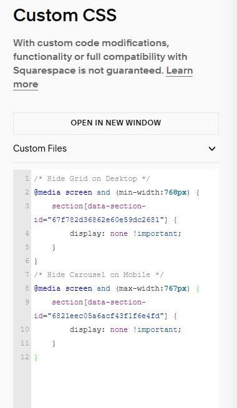Click the green closing brace on line 12
237x408 pixels.
tap(36, 357)
